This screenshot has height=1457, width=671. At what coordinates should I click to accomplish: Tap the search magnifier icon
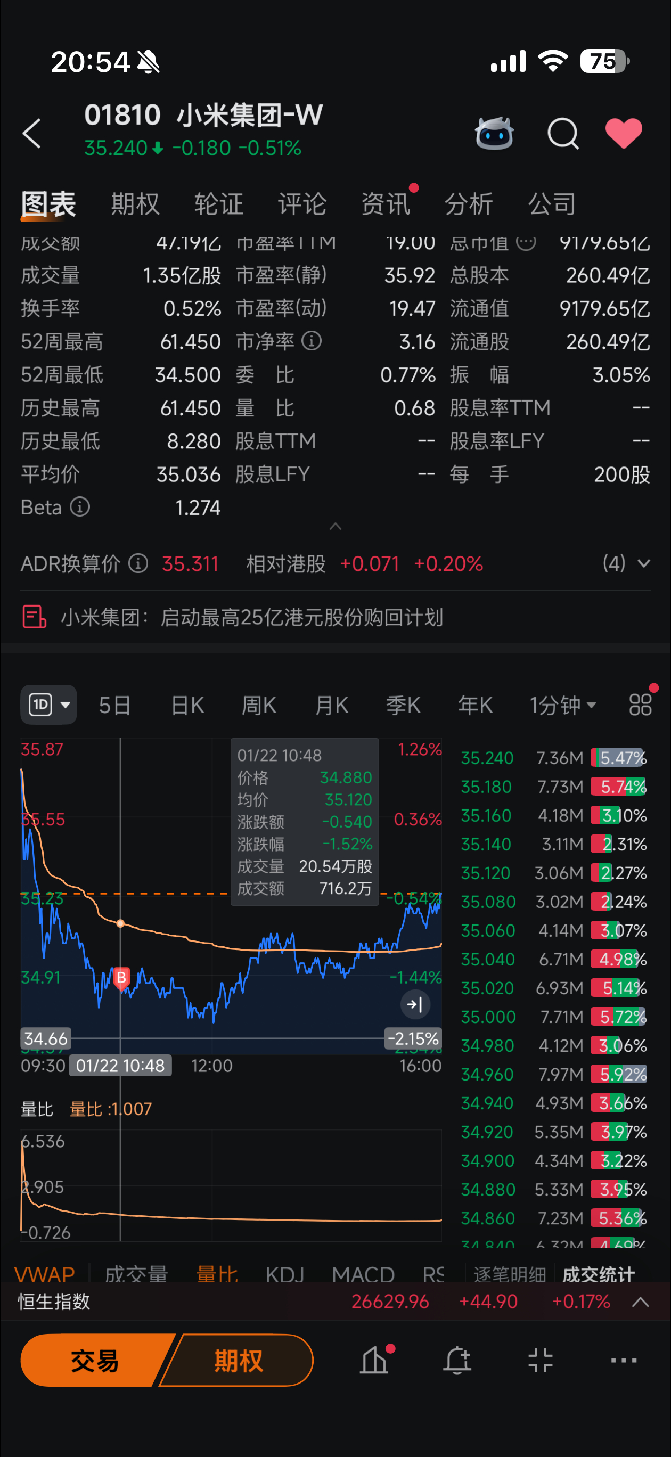pos(563,134)
